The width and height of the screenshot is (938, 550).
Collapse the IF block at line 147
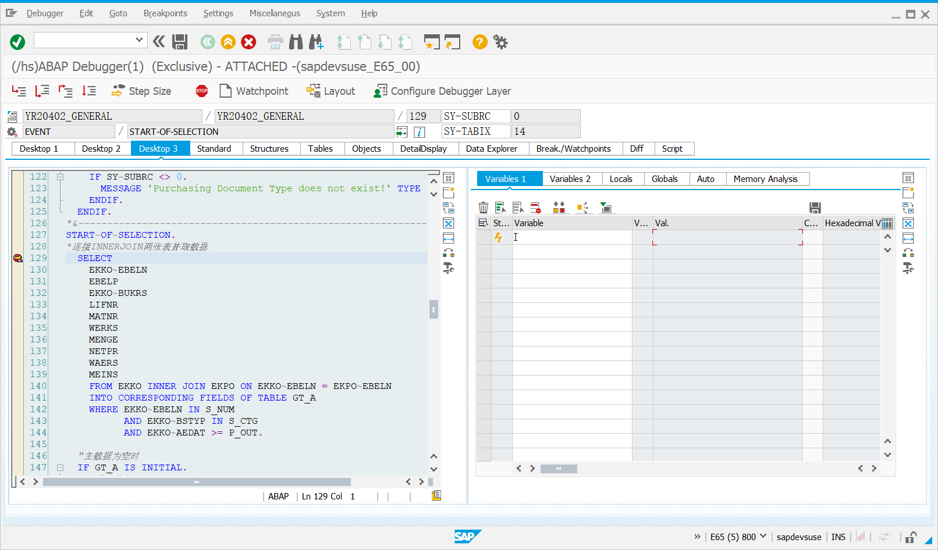[x=60, y=467]
